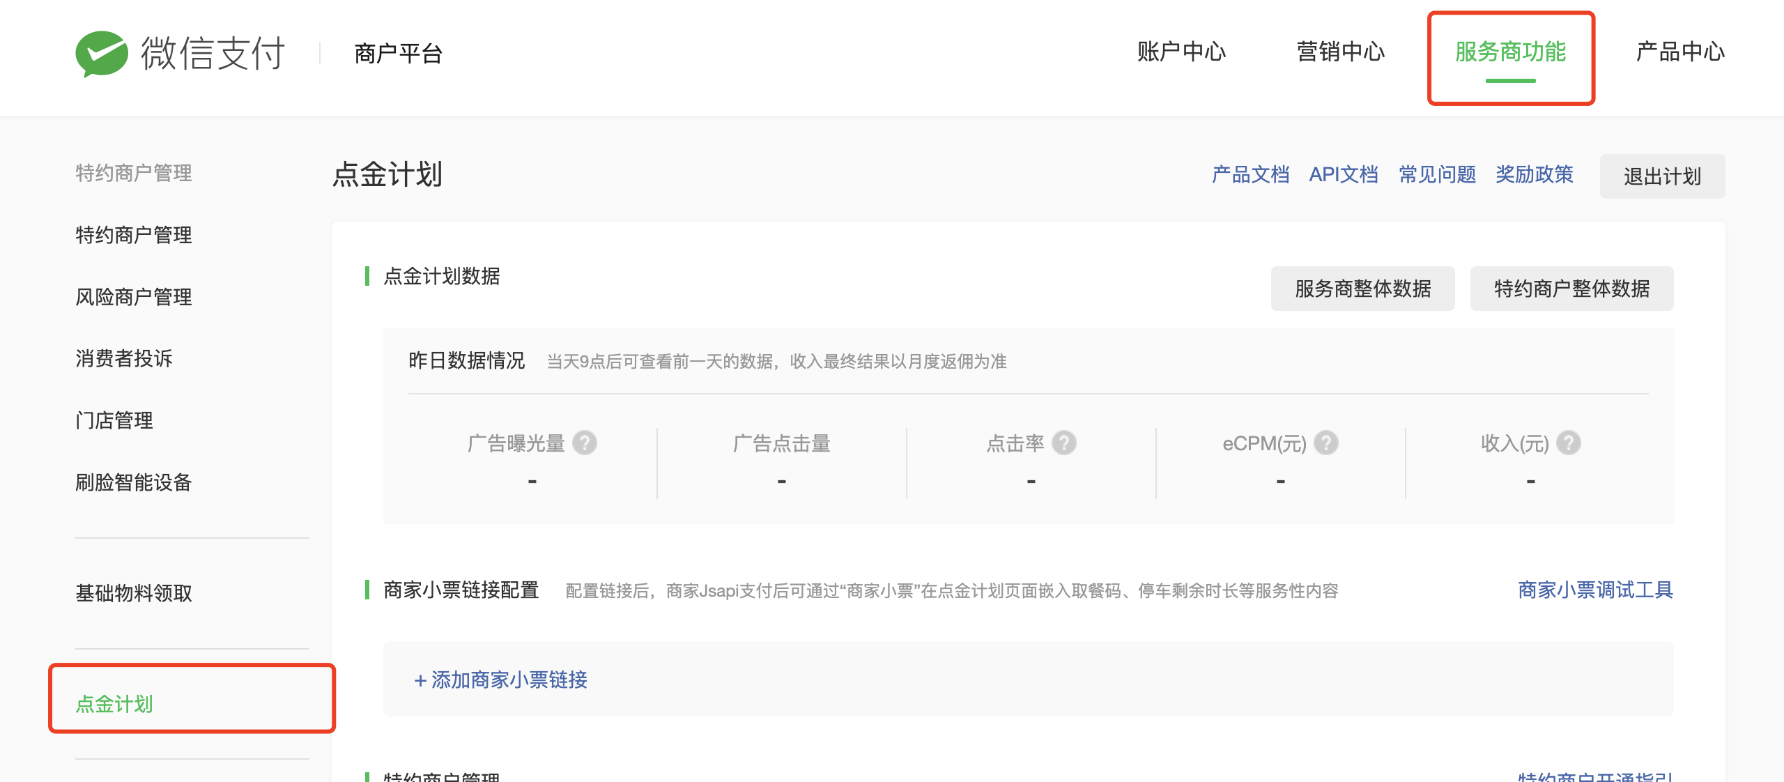The height and width of the screenshot is (782, 1784).
Task: Click help icon beside eCPM(元)
Action: pos(1326,443)
